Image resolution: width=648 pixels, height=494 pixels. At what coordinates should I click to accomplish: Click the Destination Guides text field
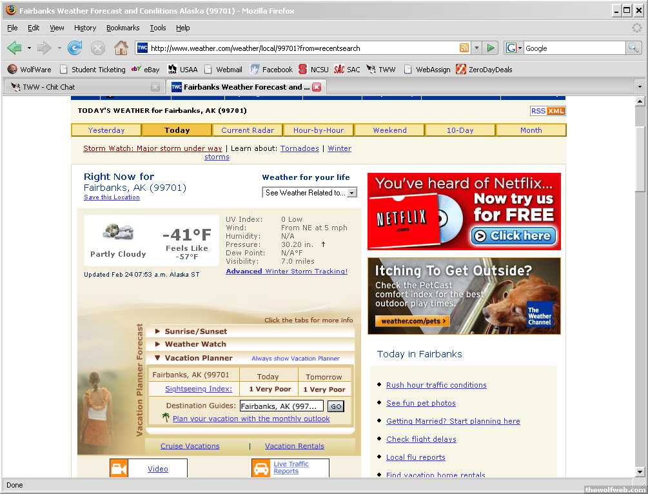coord(281,406)
